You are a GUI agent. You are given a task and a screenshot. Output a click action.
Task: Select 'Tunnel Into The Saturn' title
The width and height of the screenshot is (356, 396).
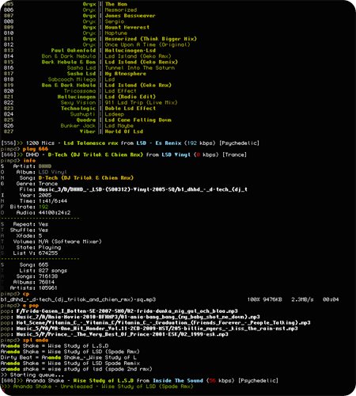[x=140, y=68]
